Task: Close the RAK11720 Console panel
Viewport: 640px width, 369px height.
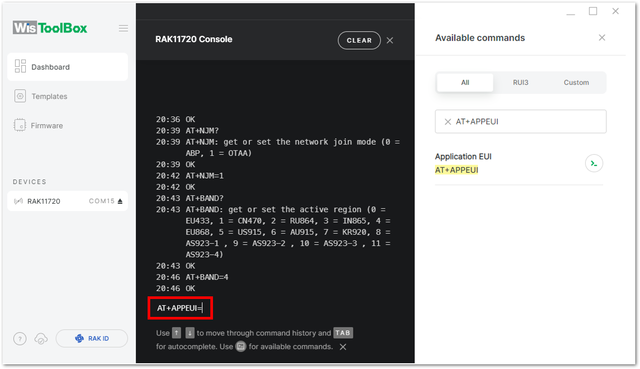Action: click(390, 41)
